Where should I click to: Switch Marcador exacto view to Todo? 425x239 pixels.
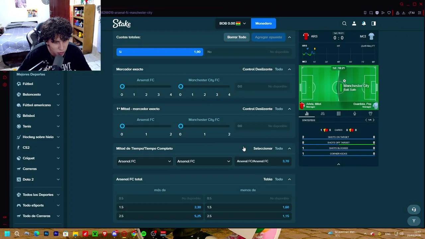pyautogui.click(x=279, y=69)
